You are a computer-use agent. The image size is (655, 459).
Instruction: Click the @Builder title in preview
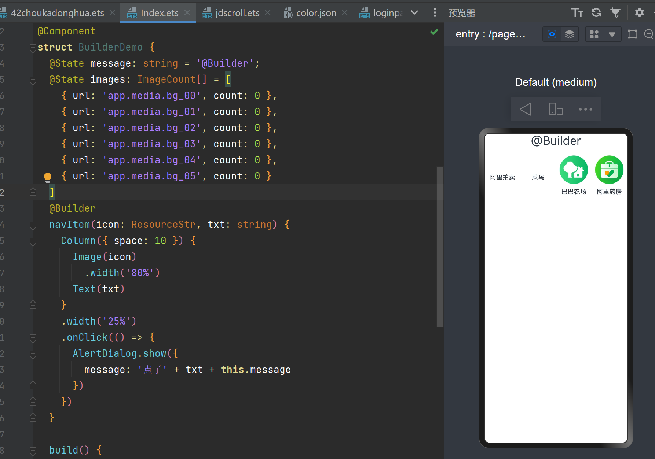coord(556,141)
